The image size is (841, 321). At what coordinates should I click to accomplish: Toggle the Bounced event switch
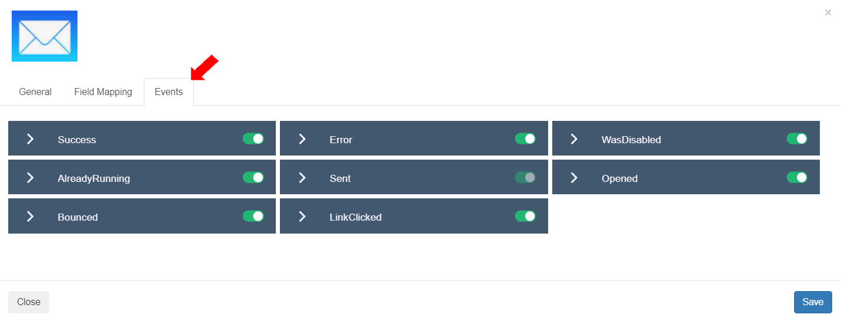(x=253, y=216)
